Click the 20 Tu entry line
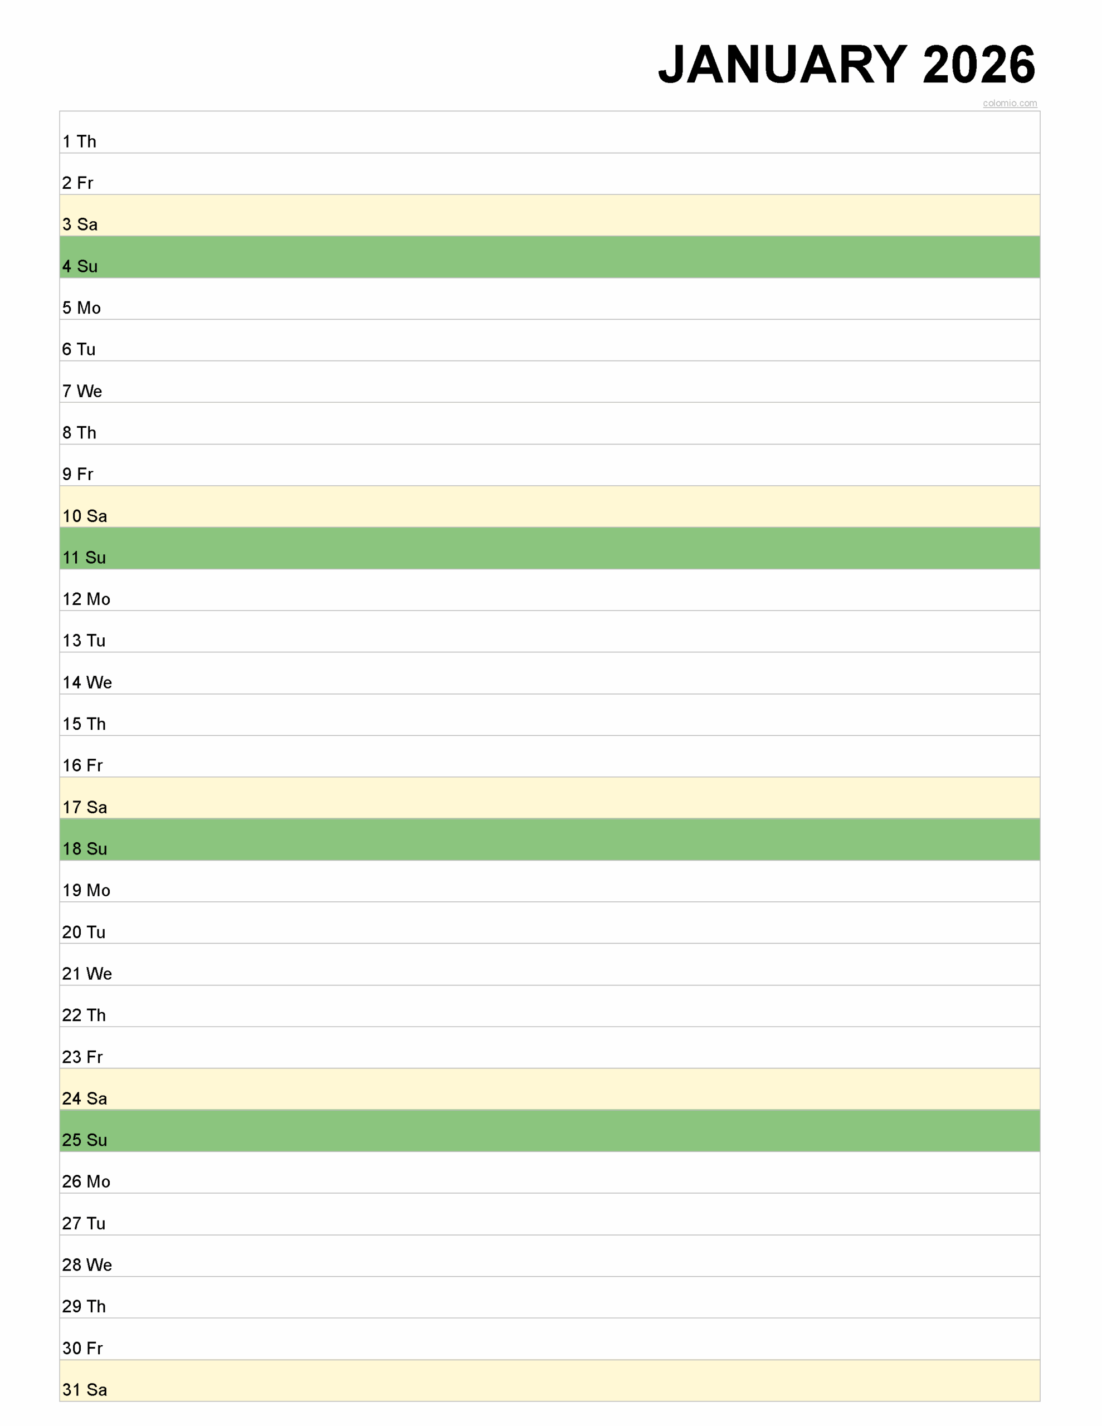 coord(549,923)
